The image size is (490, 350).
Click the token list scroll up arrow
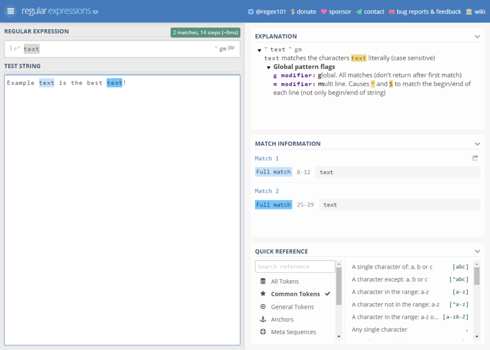pyautogui.click(x=477, y=264)
